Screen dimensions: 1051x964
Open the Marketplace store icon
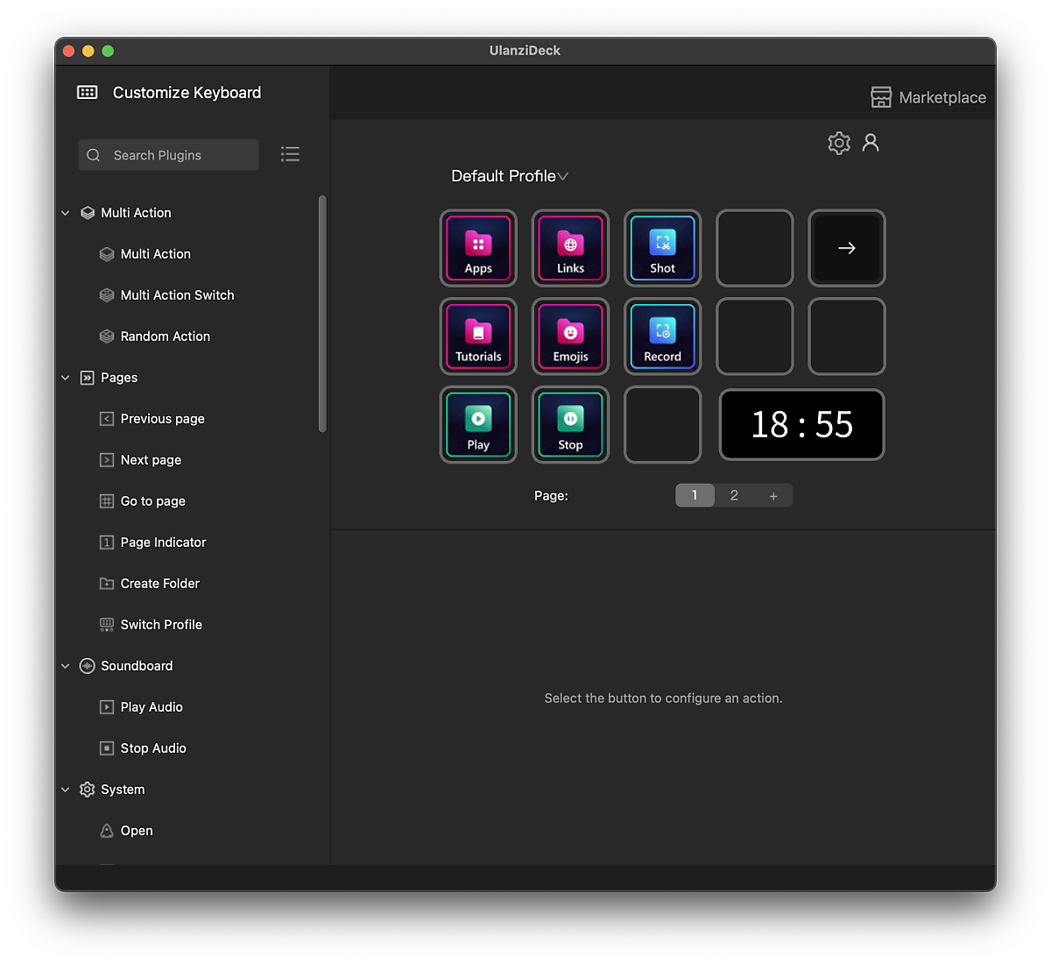click(881, 97)
